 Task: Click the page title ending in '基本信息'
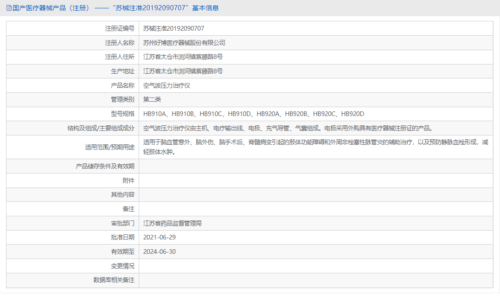click(x=116, y=8)
